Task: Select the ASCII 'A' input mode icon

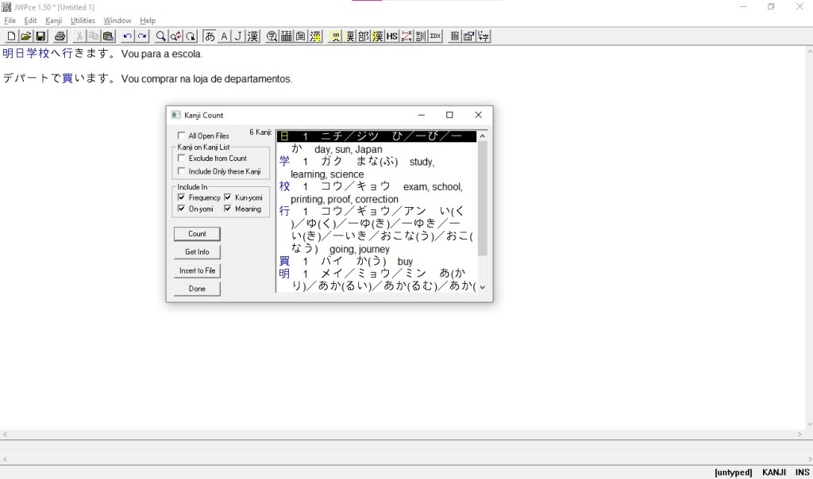Action: [224, 36]
